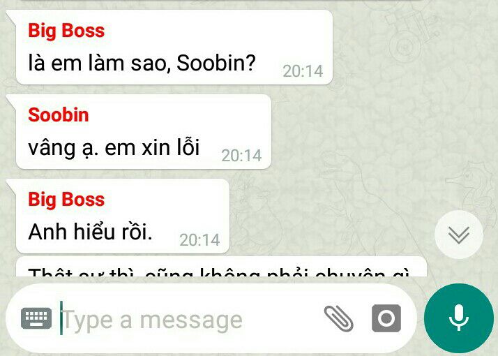Click the word 'Soobin?' inside Big Boss's question
Screen dimensions: 498x356
[x=216, y=63]
